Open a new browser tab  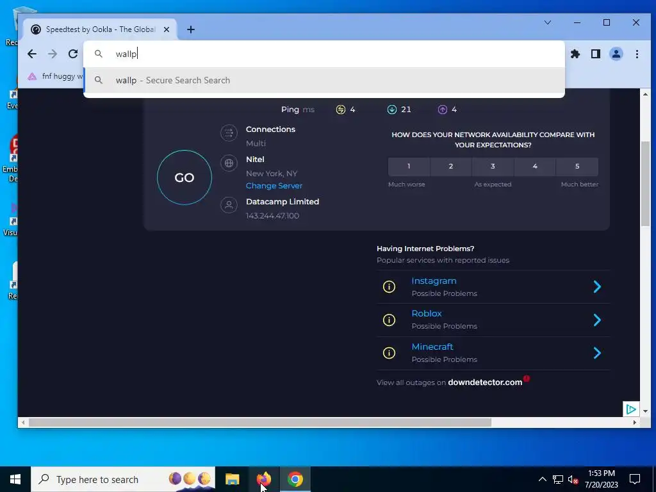(191, 29)
